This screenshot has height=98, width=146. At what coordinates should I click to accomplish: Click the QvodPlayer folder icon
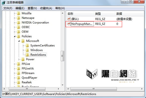coord(19,78)
